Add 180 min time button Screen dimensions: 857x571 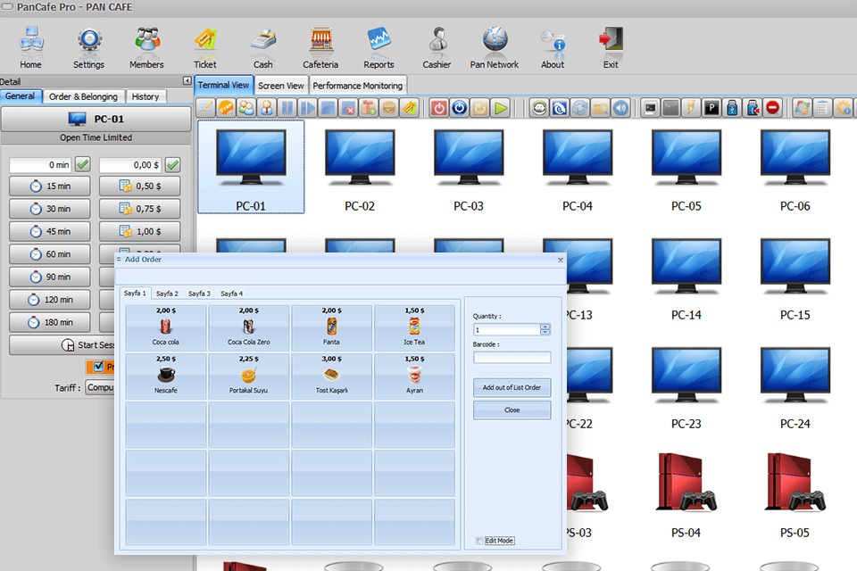click(50, 322)
